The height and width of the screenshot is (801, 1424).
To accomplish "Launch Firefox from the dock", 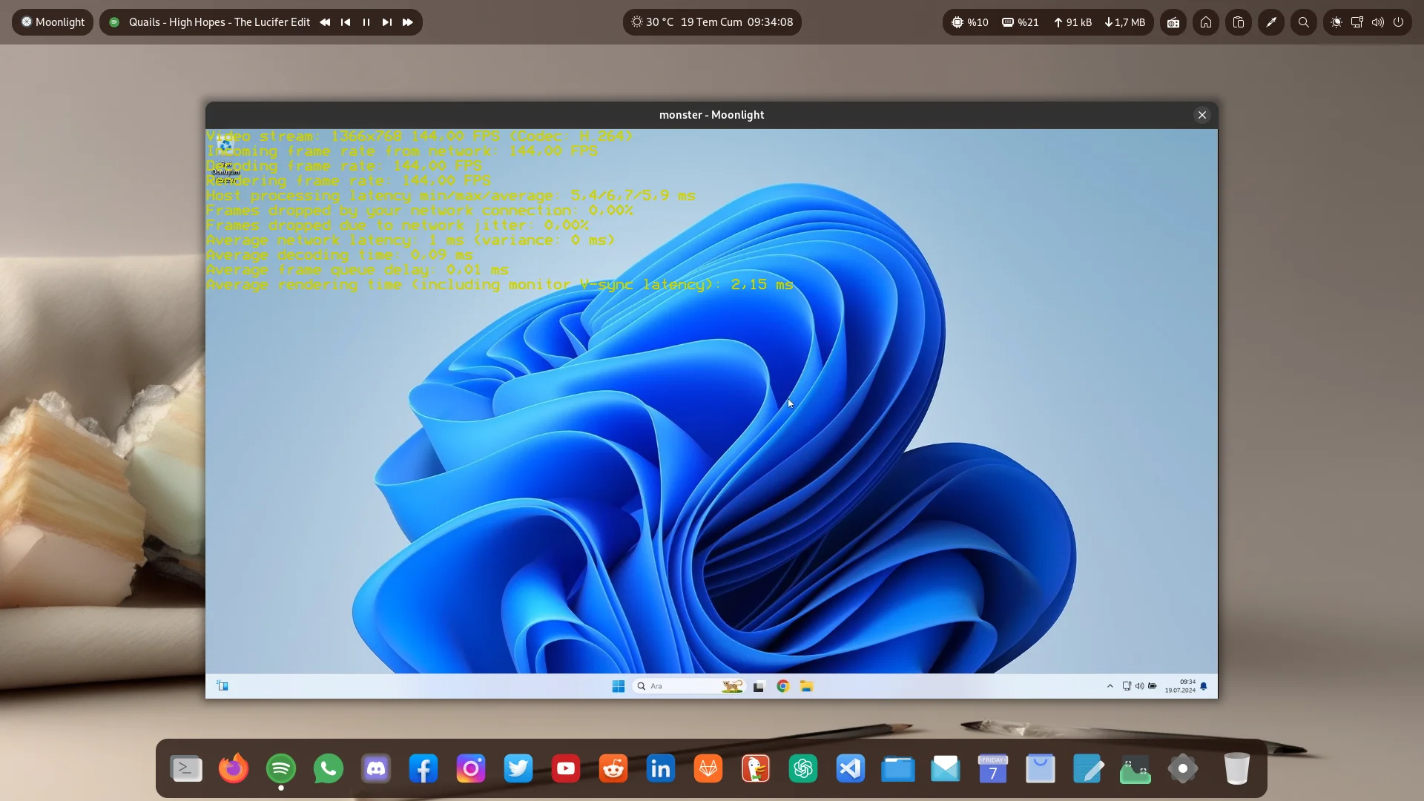I will coord(234,769).
